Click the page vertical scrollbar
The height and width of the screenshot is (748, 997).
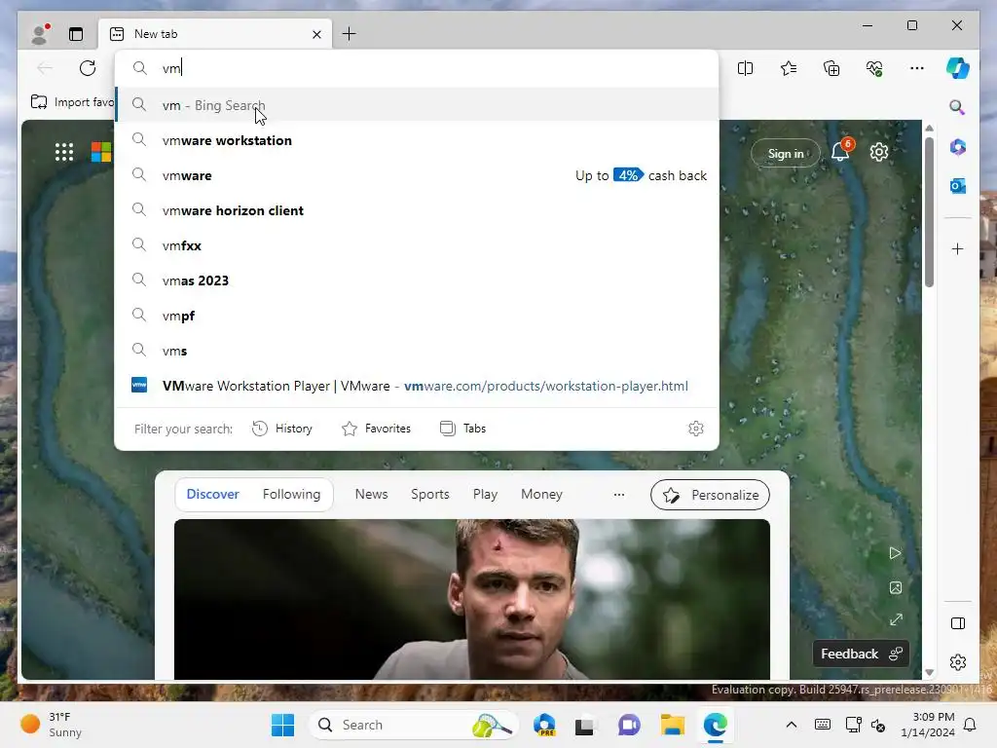pos(929,213)
